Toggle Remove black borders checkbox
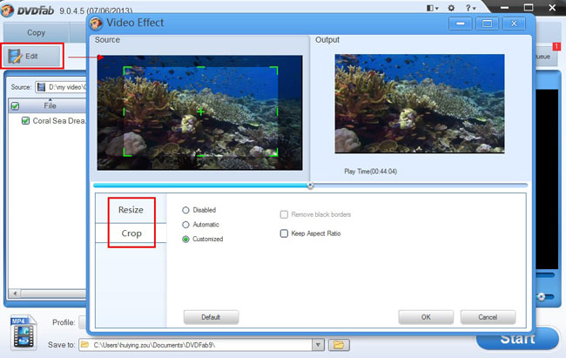This screenshot has width=566, height=358. (284, 214)
